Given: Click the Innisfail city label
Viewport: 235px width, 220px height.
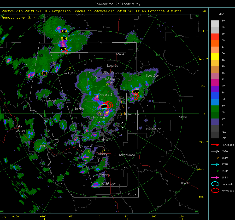Looking at the screenshot, I should pyautogui.click(x=105, y=95).
